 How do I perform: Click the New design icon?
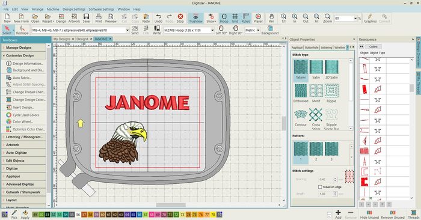7,18
